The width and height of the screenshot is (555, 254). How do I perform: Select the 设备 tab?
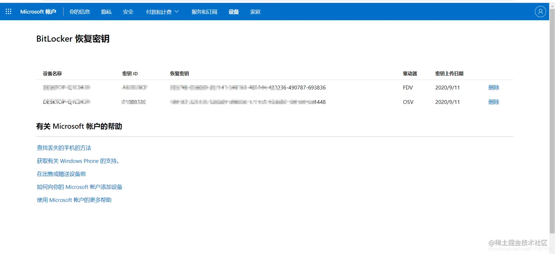coord(233,12)
